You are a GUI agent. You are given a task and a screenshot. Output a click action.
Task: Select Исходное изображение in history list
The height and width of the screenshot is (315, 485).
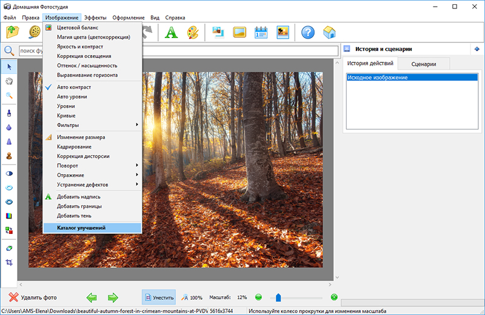click(x=377, y=78)
